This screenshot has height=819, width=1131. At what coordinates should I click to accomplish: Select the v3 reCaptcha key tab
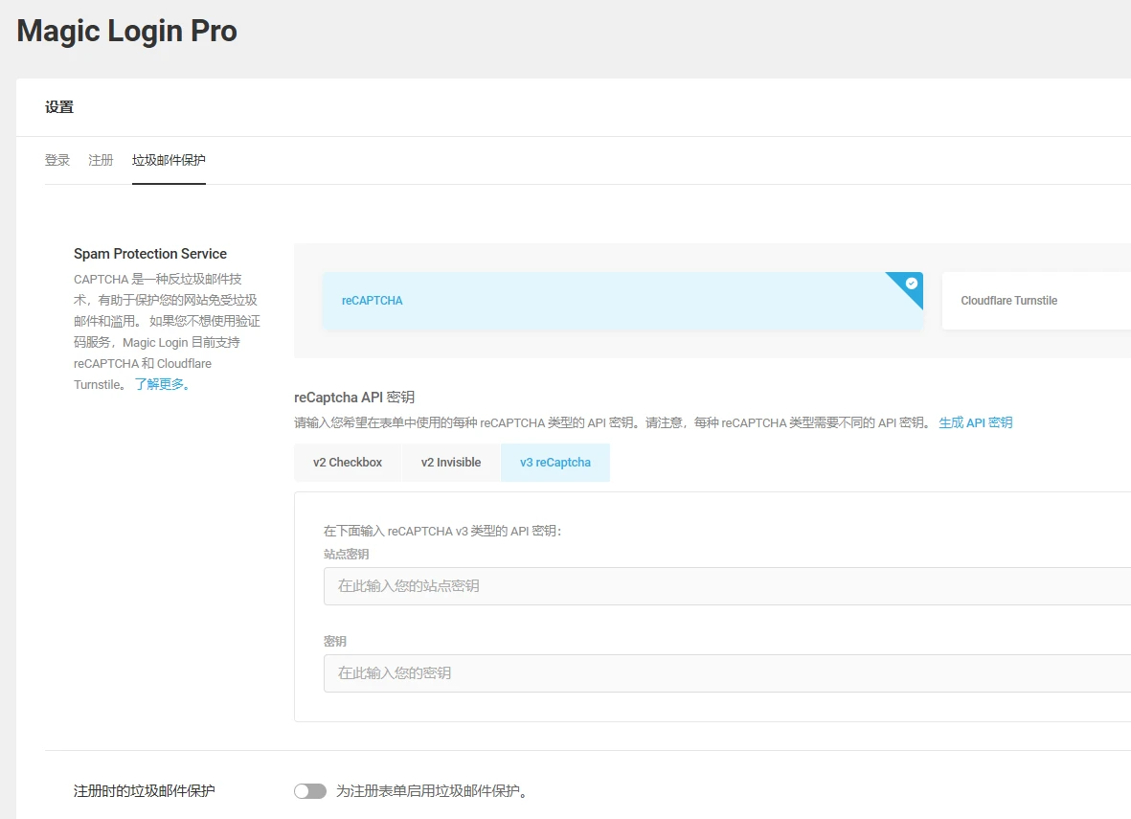point(554,462)
